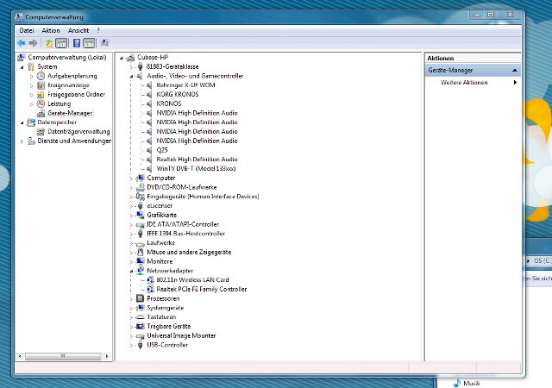This screenshot has height=388, width=552.
Task: Click the Monitore screen icon
Action: pos(140,261)
